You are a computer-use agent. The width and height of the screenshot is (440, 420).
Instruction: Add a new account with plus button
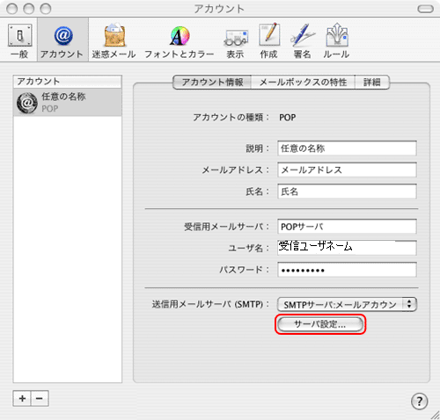22,398
